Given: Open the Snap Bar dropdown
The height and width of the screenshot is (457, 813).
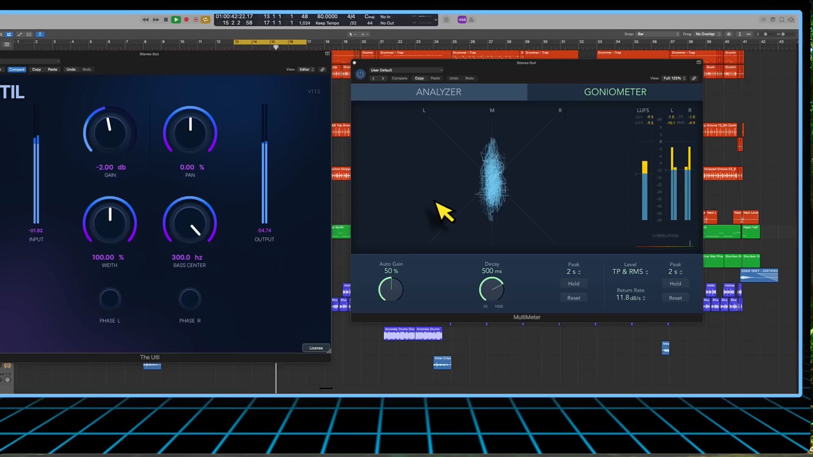Looking at the screenshot, I should [x=658, y=34].
